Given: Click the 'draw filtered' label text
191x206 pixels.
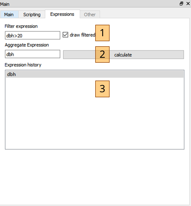Looking at the screenshot, I should (82, 35).
